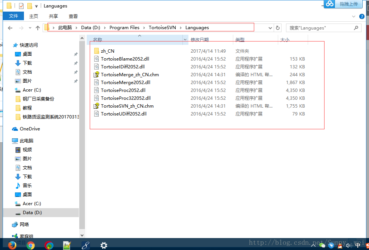The image size is (369, 250).
Task: Select OneDrive in navigation pane
Action: 30,129
